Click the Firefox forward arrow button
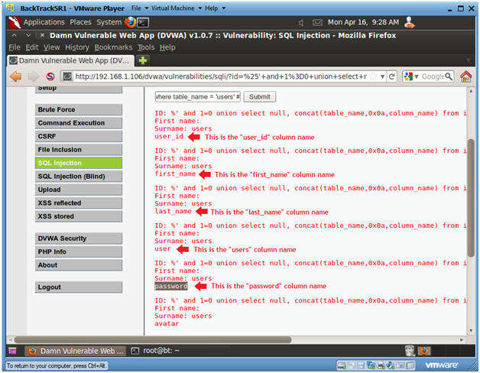The width and height of the screenshot is (480, 373). point(33,76)
